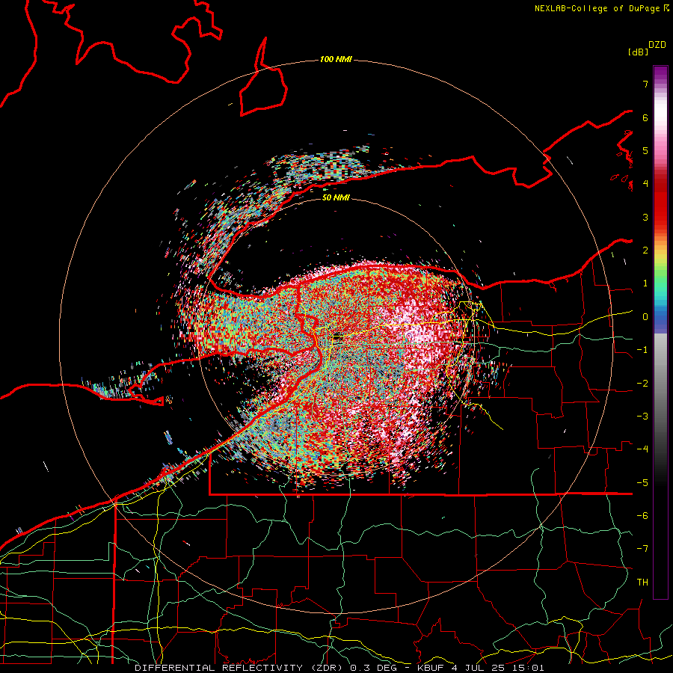Click the 7 dB mark on color scale
This screenshot has height=673, width=673.
pyautogui.click(x=645, y=84)
